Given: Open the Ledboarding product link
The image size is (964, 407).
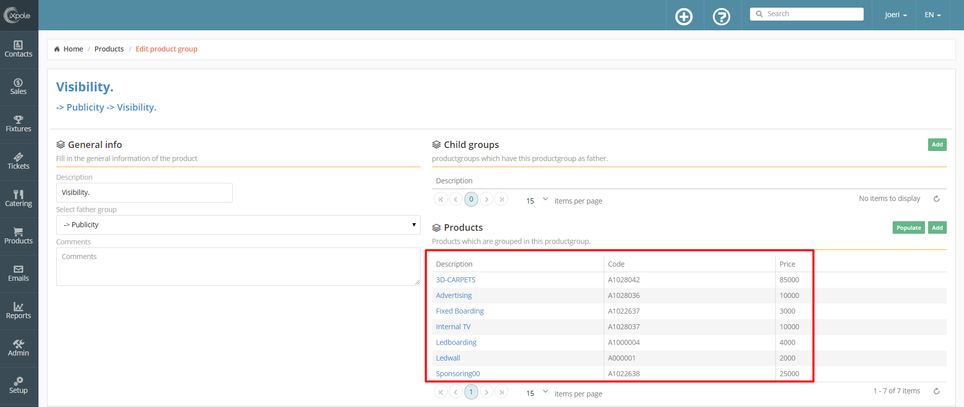Looking at the screenshot, I should (x=456, y=342).
